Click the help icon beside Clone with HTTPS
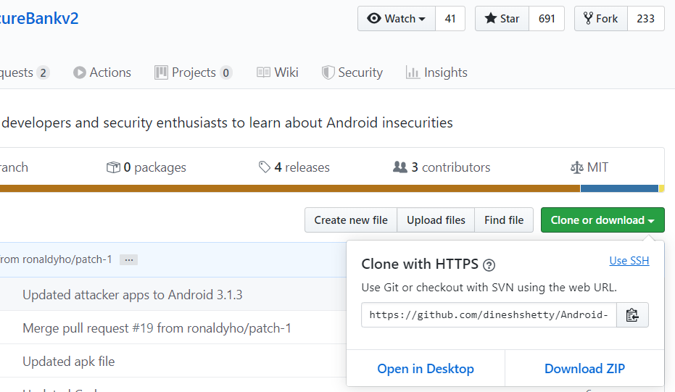The height and width of the screenshot is (392, 675). pos(489,264)
